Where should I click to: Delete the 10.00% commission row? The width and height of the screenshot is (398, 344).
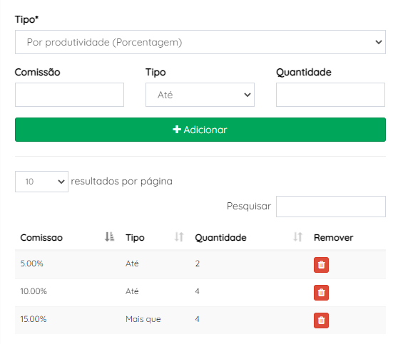(x=321, y=293)
